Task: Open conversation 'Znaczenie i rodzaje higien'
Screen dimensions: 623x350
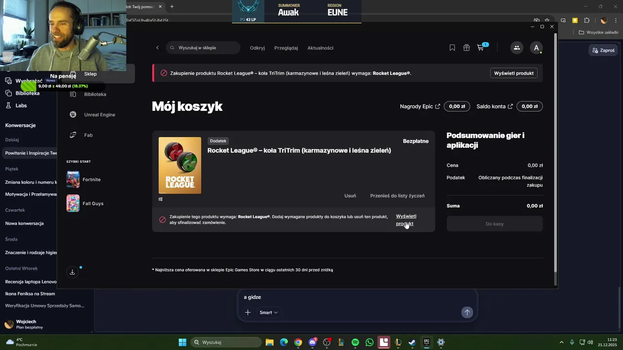Action: (x=31, y=253)
